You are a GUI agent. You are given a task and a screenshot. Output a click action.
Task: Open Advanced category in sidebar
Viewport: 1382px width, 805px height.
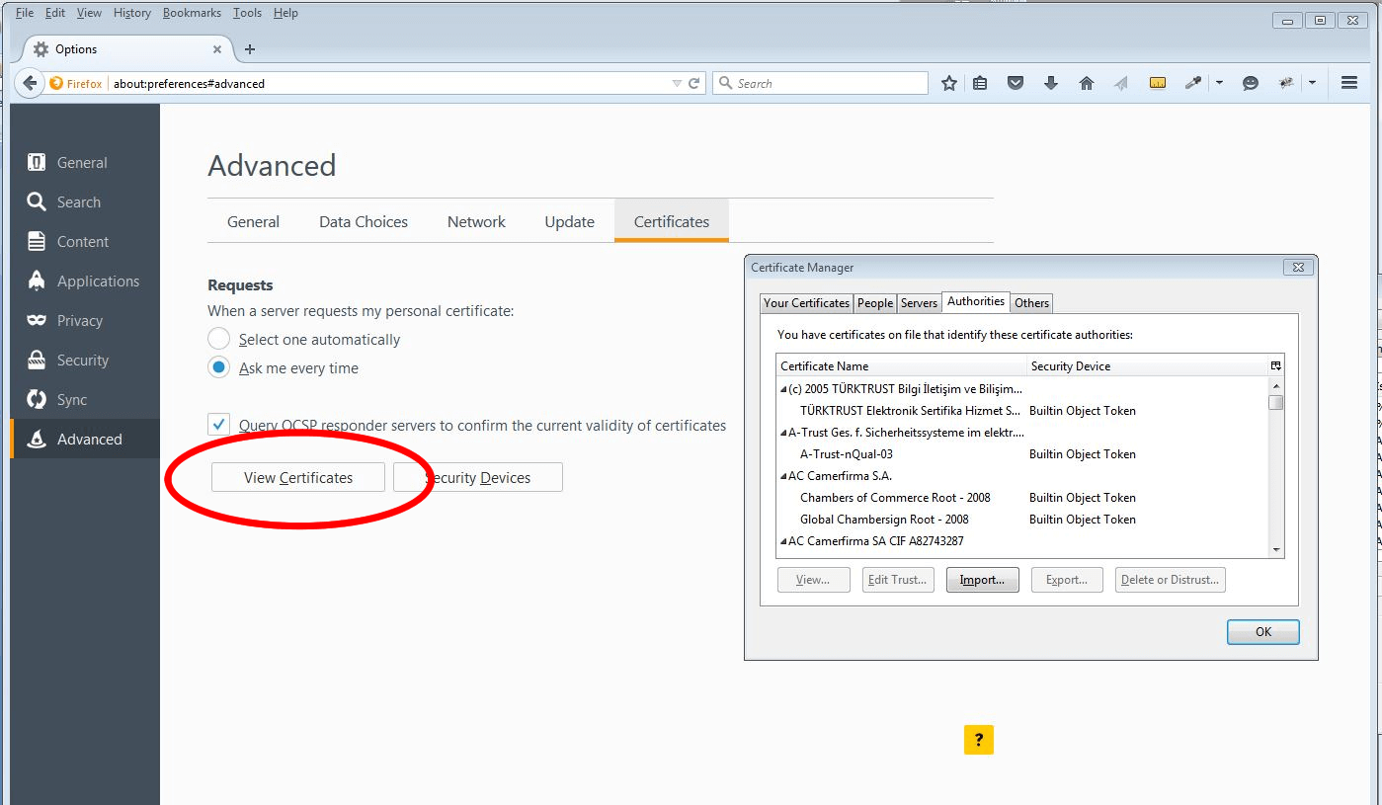tap(85, 440)
